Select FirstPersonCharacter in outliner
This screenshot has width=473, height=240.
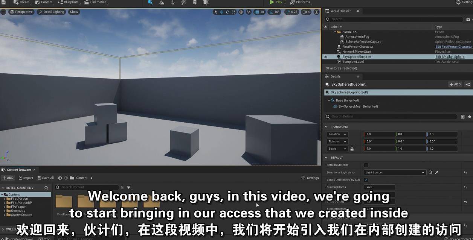(358, 47)
